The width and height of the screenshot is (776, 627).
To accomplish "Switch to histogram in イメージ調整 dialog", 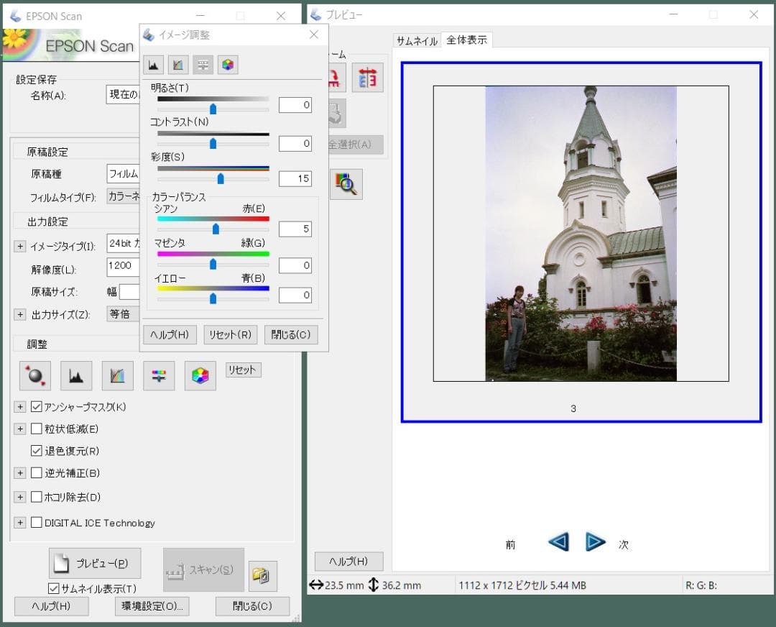I will coord(153,65).
